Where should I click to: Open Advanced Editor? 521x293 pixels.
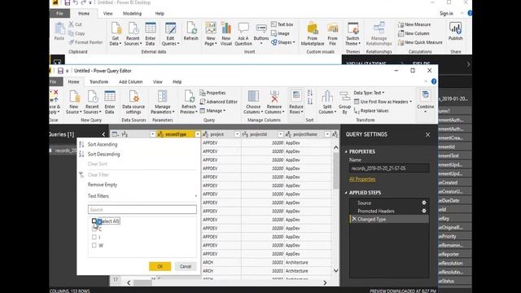click(x=219, y=102)
